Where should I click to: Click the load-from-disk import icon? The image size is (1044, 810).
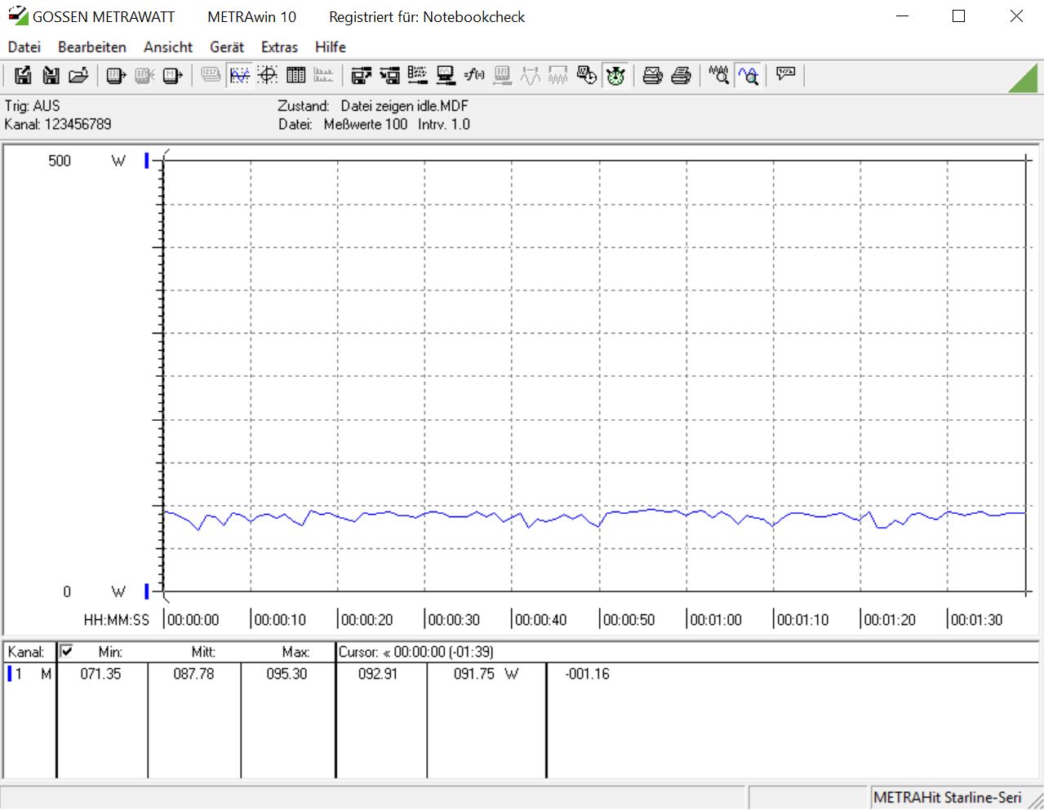[51, 76]
